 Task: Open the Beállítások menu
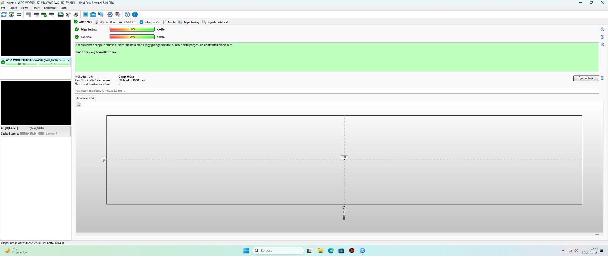[x=50, y=8]
